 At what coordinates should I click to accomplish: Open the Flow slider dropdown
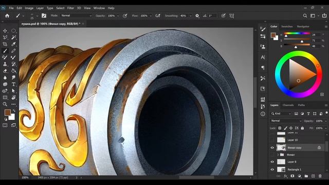(151, 16)
